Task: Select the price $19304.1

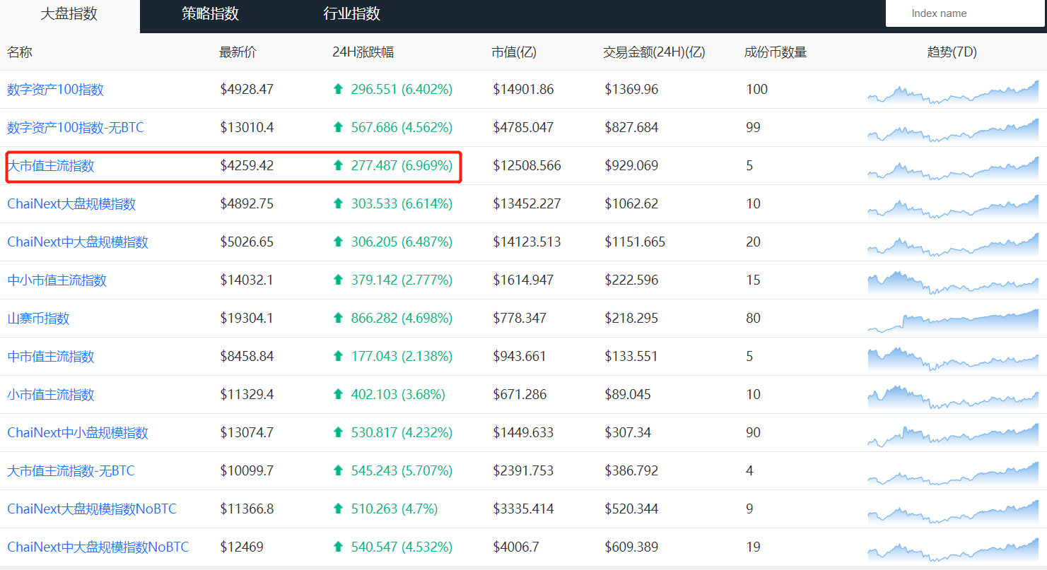Action: (247, 319)
